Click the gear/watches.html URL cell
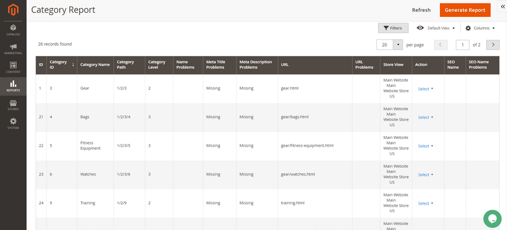 [315, 174]
